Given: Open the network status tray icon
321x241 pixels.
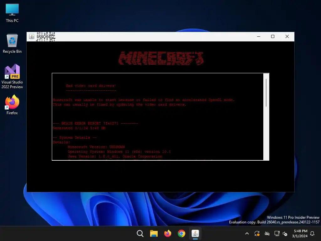Looking at the screenshot, I should (277, 233).
